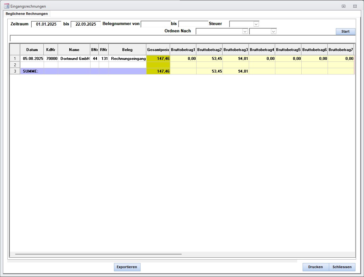The height and width of the screenshot is (277, 364).
Task: Click the Zeitraum start date field
Action: click(46, 24)
